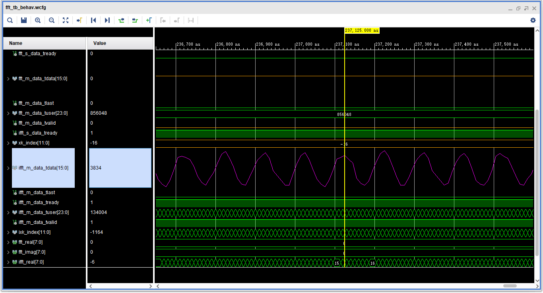Go to next transition

(x=135, y=20)
